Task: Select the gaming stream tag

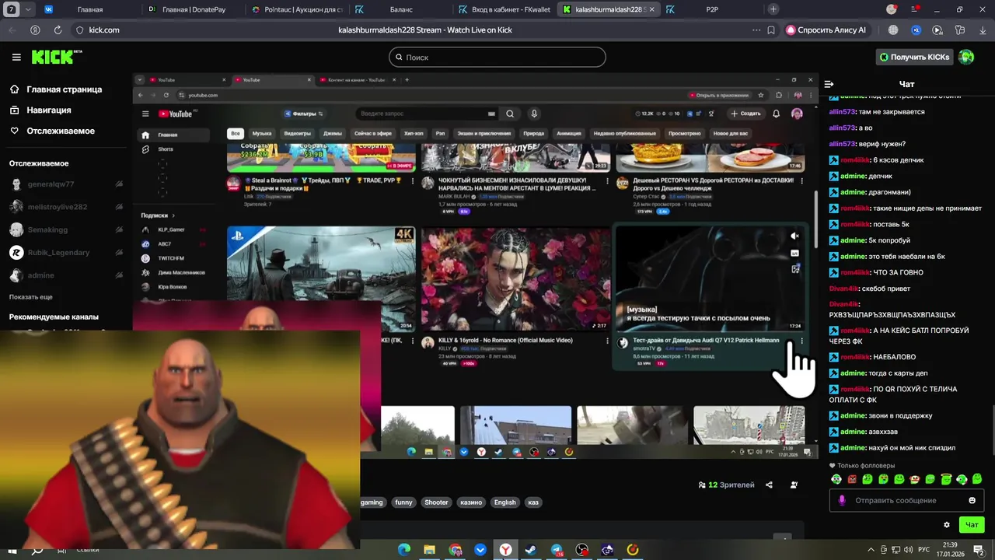Action: (372, 502)
